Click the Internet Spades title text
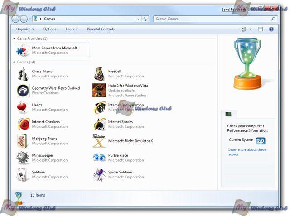The height and width of the screenshot is (216, 290). (121, 122)
